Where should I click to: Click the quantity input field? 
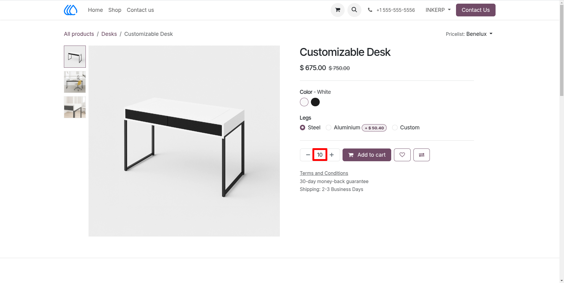tap(320, 155)
